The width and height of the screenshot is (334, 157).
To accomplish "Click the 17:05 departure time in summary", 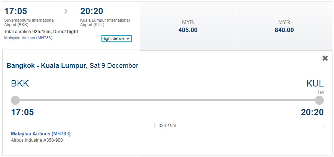I will coord(16,11).
